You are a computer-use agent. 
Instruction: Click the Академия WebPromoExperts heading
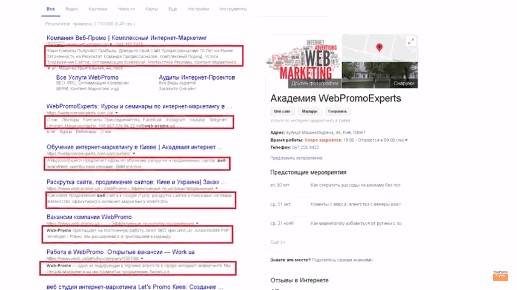(335, 99)
